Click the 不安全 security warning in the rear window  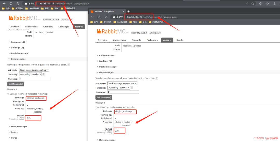coord(30,4)
